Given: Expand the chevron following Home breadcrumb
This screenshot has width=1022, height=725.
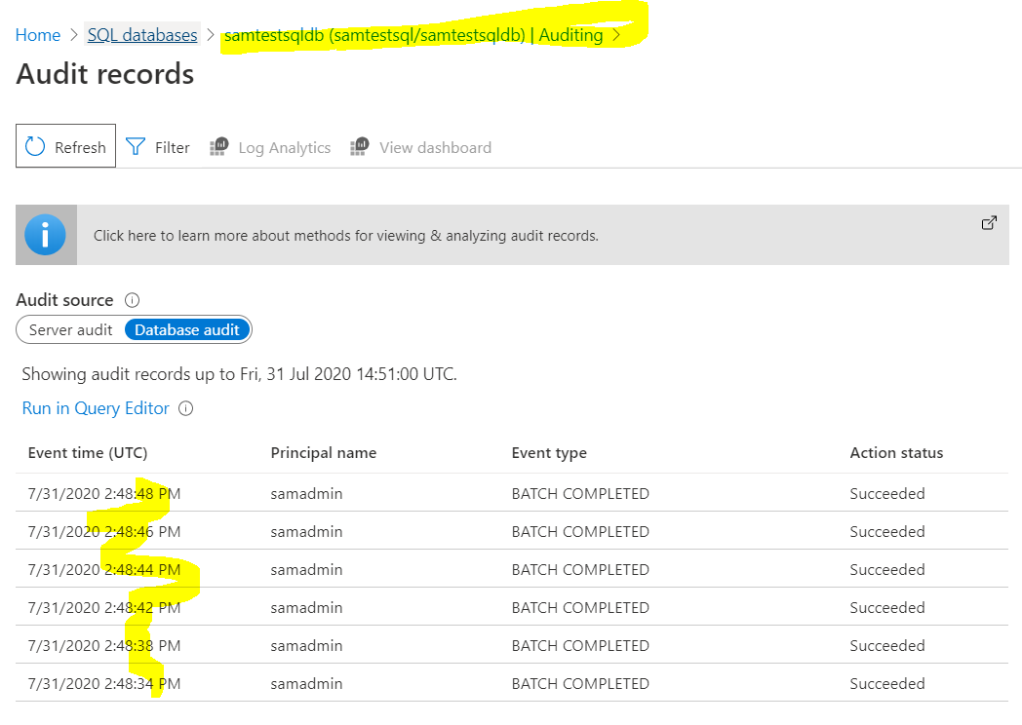Looking at the screenshot, I should click(x=71, y=34).
